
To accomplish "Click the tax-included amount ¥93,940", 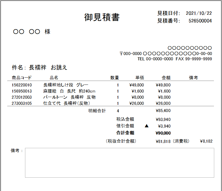I will click(x=163, y=120).
